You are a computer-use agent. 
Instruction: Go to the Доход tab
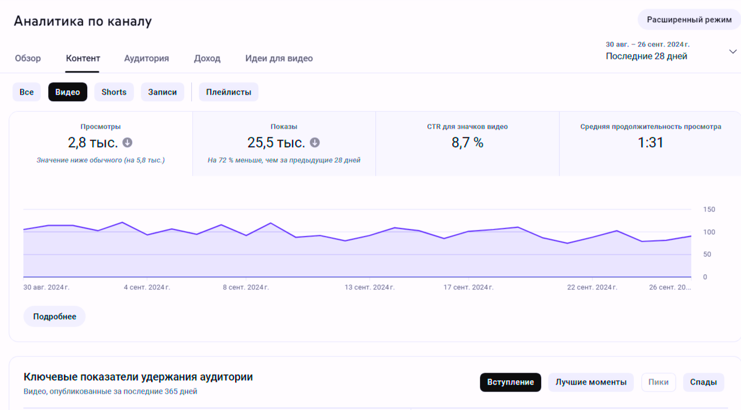pyautogui.click(x=207, y=58)
